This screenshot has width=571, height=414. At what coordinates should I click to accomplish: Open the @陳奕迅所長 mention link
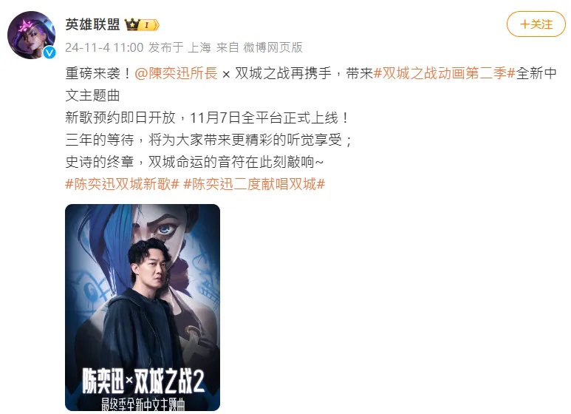(176, 73)
